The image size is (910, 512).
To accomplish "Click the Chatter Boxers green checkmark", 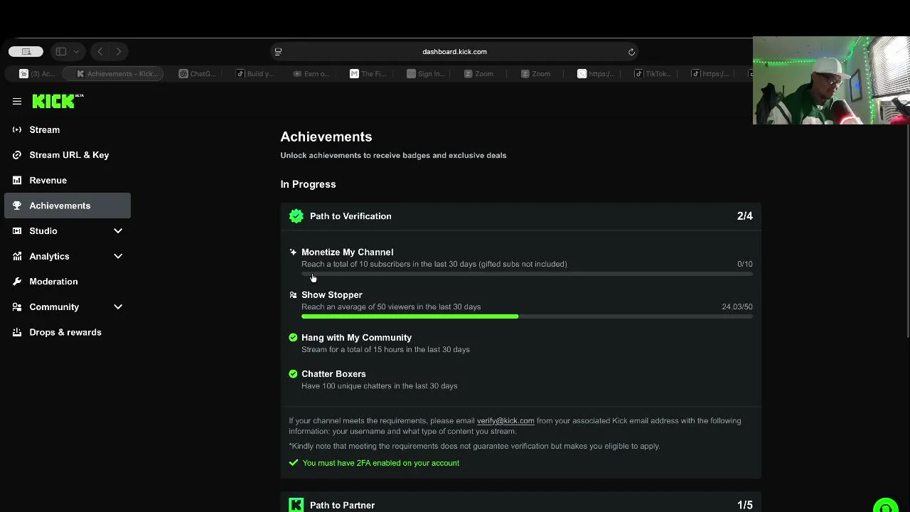I will [293, 374].
